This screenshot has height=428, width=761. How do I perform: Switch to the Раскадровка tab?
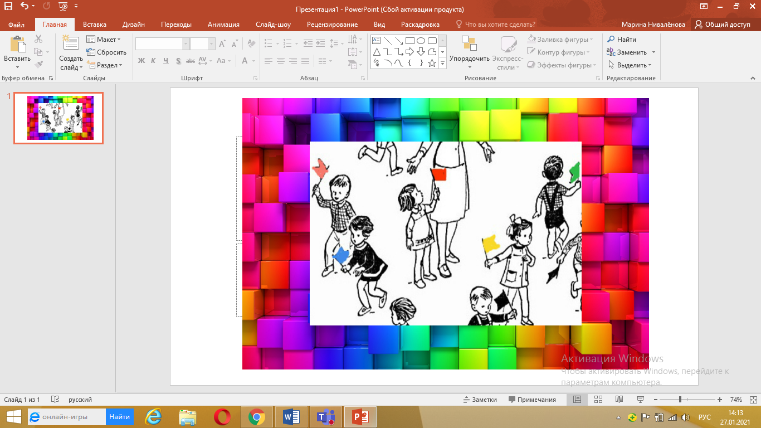(420, 25)
